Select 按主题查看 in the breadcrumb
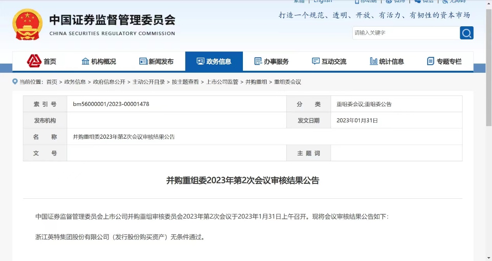492x261 pixels. 185,82
